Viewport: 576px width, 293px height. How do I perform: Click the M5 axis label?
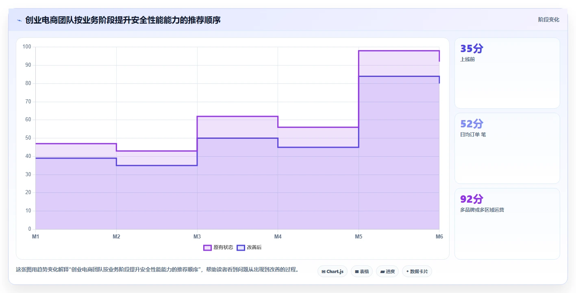coord(359,236)
